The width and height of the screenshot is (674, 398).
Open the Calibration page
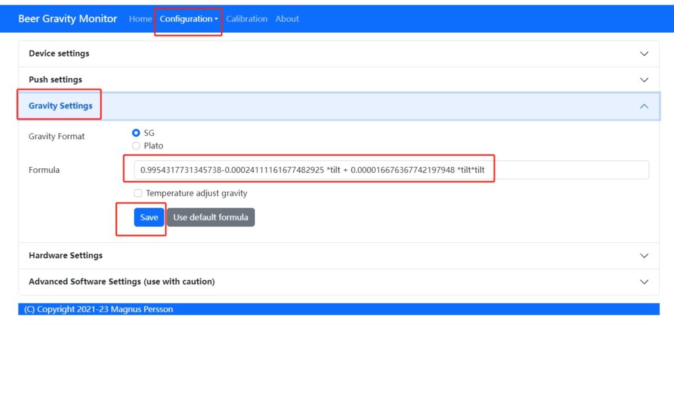(x=247, y=19)
